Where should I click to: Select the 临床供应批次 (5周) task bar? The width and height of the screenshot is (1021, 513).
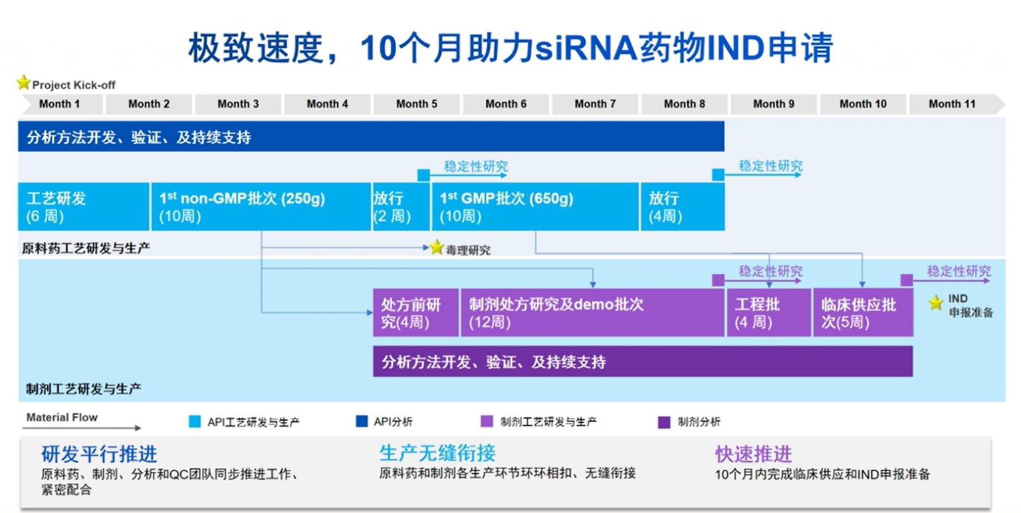(863, 313)
